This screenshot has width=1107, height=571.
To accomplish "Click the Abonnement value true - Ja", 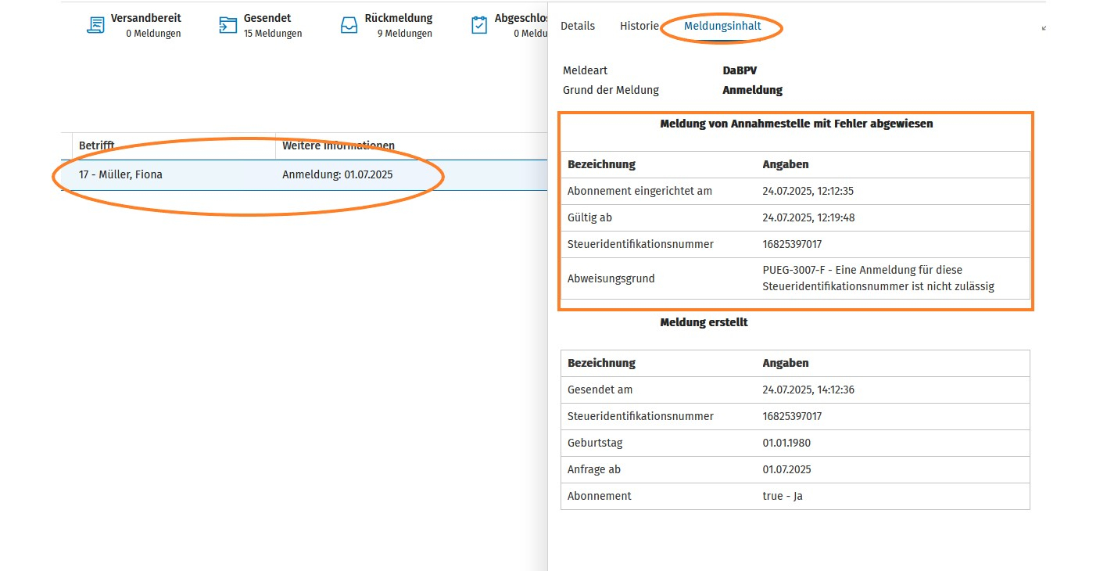I will (x=783, y=496).
